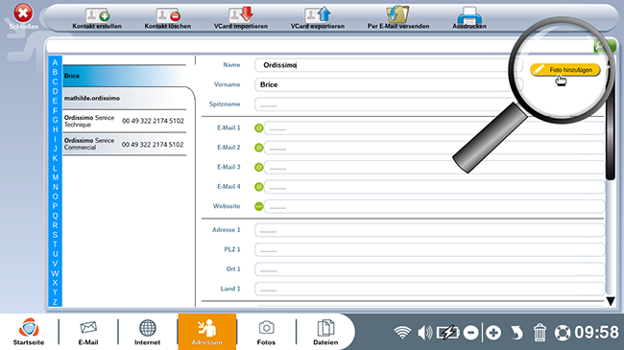Click the E-Mail 3 green icon
The image size is (624, 350).
[258, 167]
